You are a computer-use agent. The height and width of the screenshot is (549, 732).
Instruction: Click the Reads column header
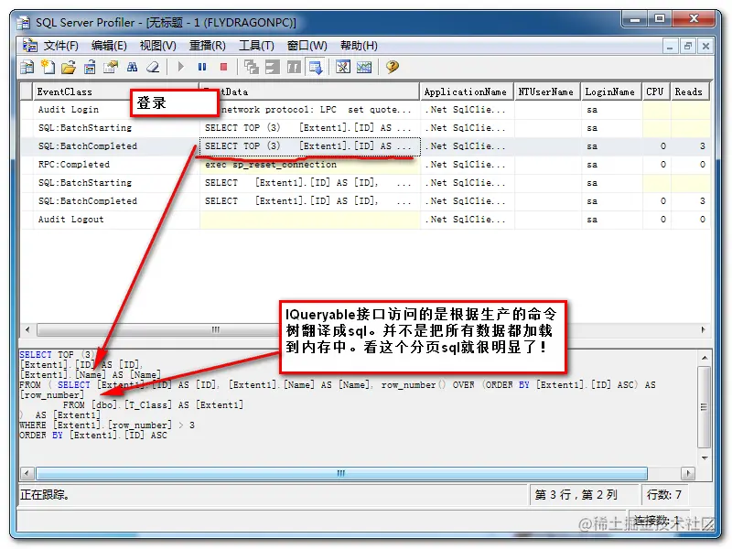coord(690,92)
